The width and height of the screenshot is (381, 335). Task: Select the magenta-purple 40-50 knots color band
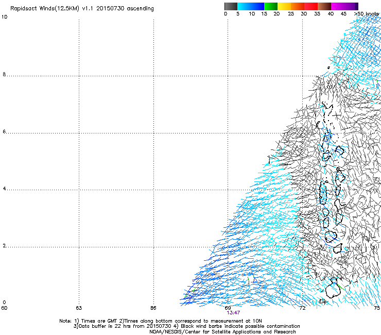[344, 6]
